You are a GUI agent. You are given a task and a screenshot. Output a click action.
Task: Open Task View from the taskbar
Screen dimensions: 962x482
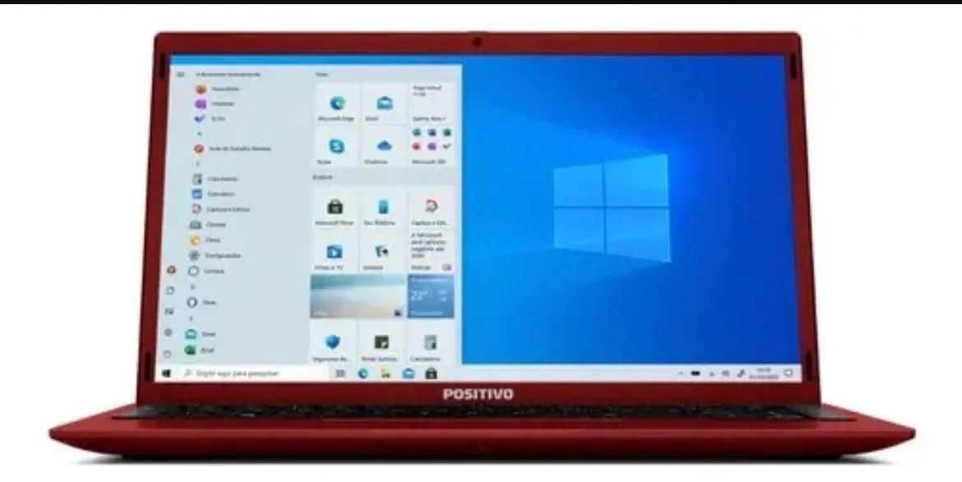tap(340, 373)
